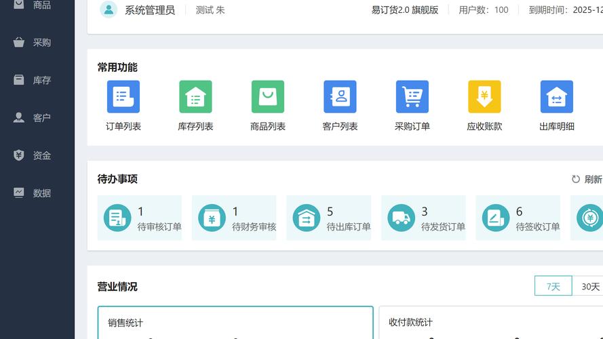View the 待发货订单 truck icon card

423,218
